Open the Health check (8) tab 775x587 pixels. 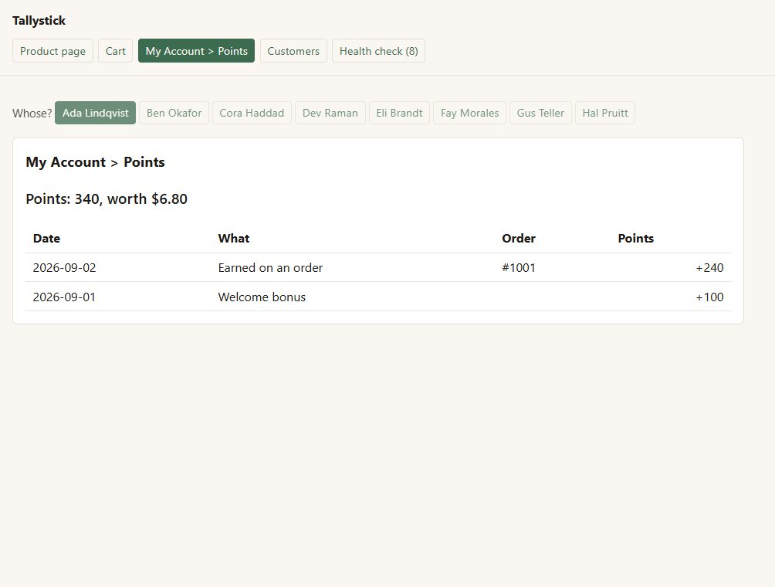tap(378, 51)
